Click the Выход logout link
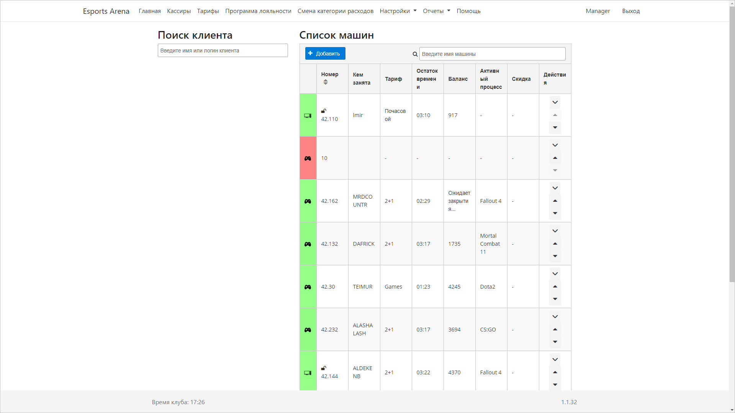 [631, 11]
